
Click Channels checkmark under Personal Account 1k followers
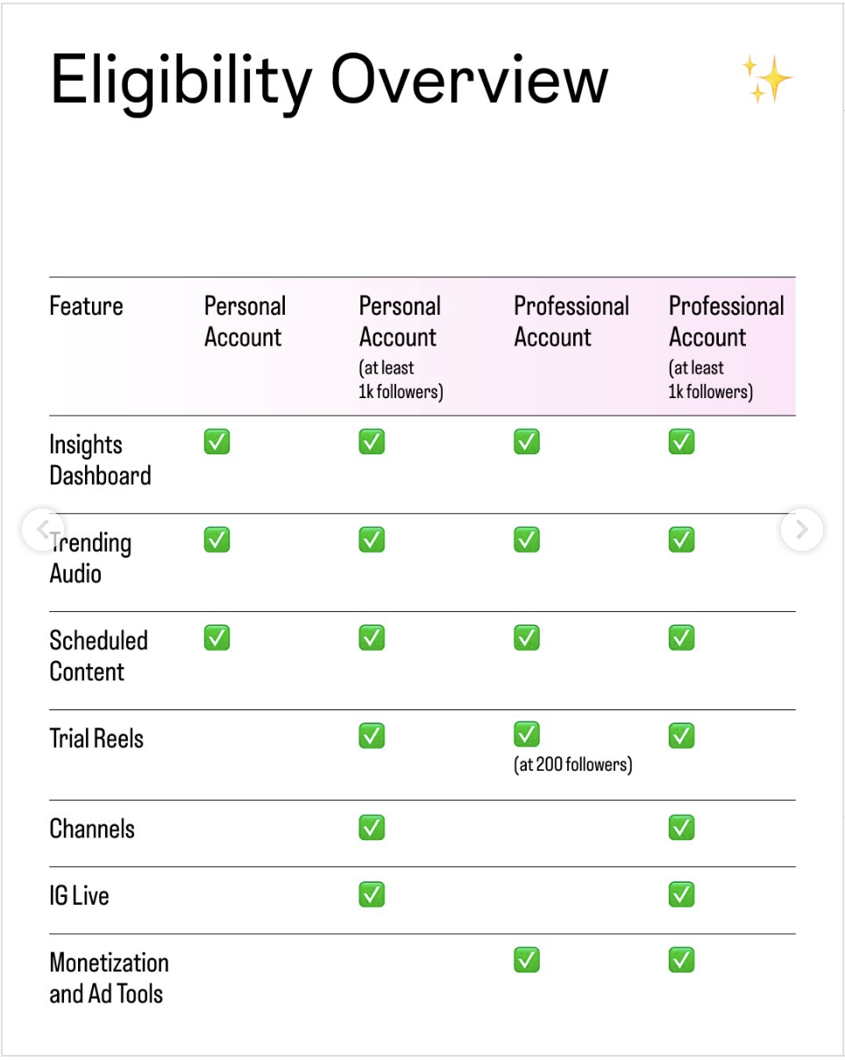372,827
